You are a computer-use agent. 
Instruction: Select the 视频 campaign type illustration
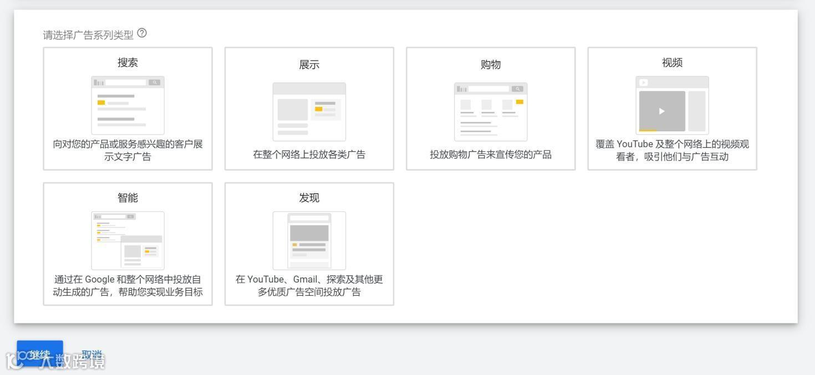[x=672, y=105]
